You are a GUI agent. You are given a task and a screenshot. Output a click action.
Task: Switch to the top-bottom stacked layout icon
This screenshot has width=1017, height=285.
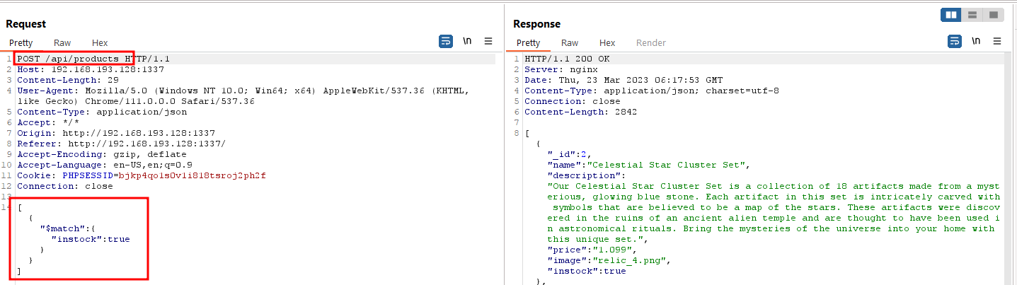[x=972, y=15]
